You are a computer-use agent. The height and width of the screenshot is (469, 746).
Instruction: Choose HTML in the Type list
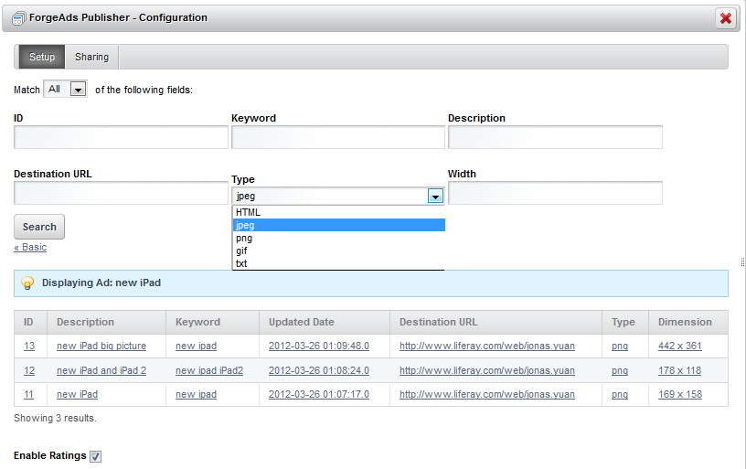(339, 212)
